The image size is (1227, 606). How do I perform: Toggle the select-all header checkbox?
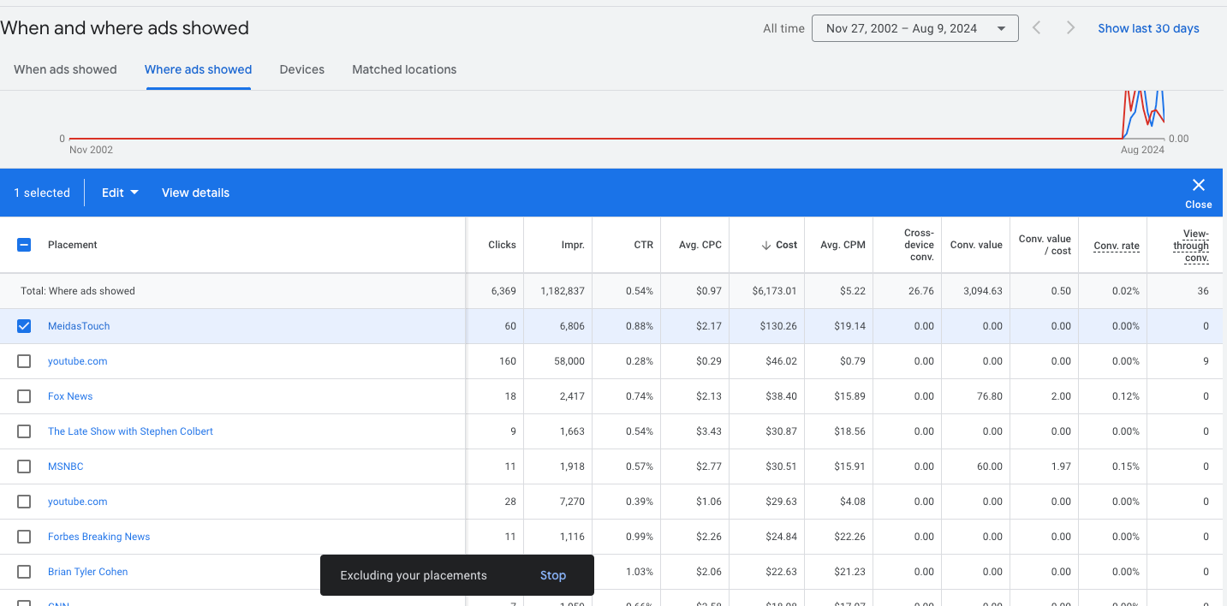tap(24, 245)
